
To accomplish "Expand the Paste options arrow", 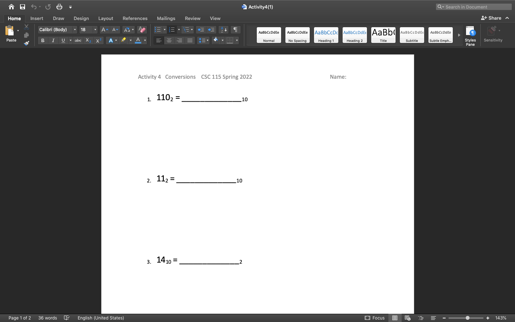I will [18, 31].
